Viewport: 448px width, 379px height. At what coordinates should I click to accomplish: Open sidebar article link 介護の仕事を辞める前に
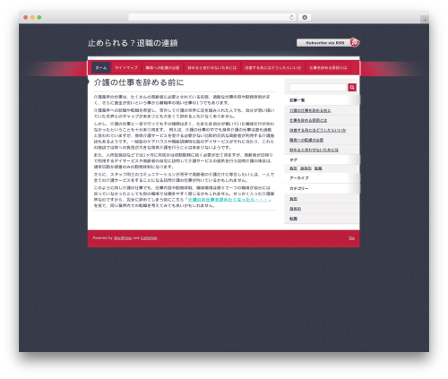tap(310, 110)
